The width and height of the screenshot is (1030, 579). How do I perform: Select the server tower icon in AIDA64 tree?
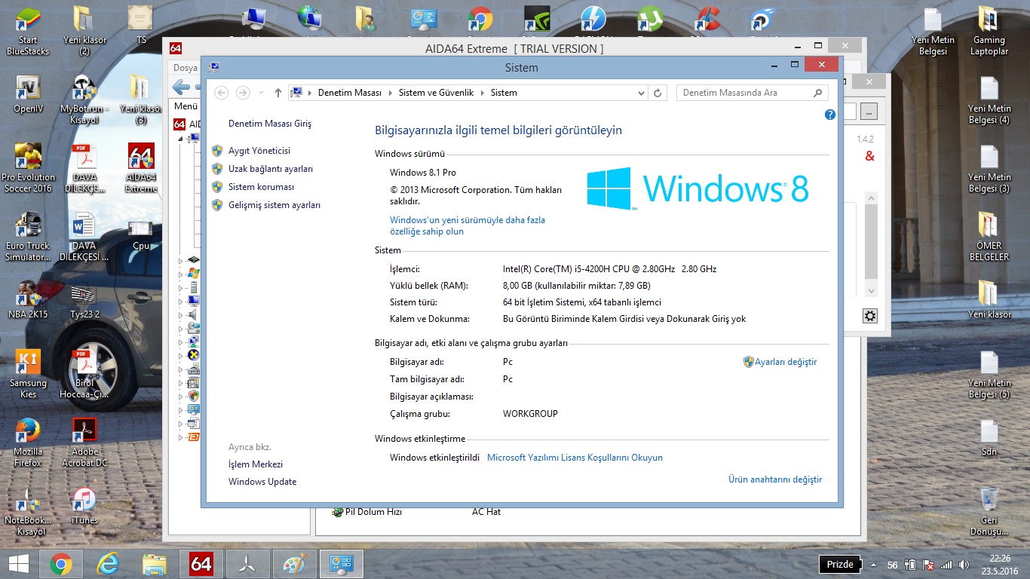pos(193,286)
